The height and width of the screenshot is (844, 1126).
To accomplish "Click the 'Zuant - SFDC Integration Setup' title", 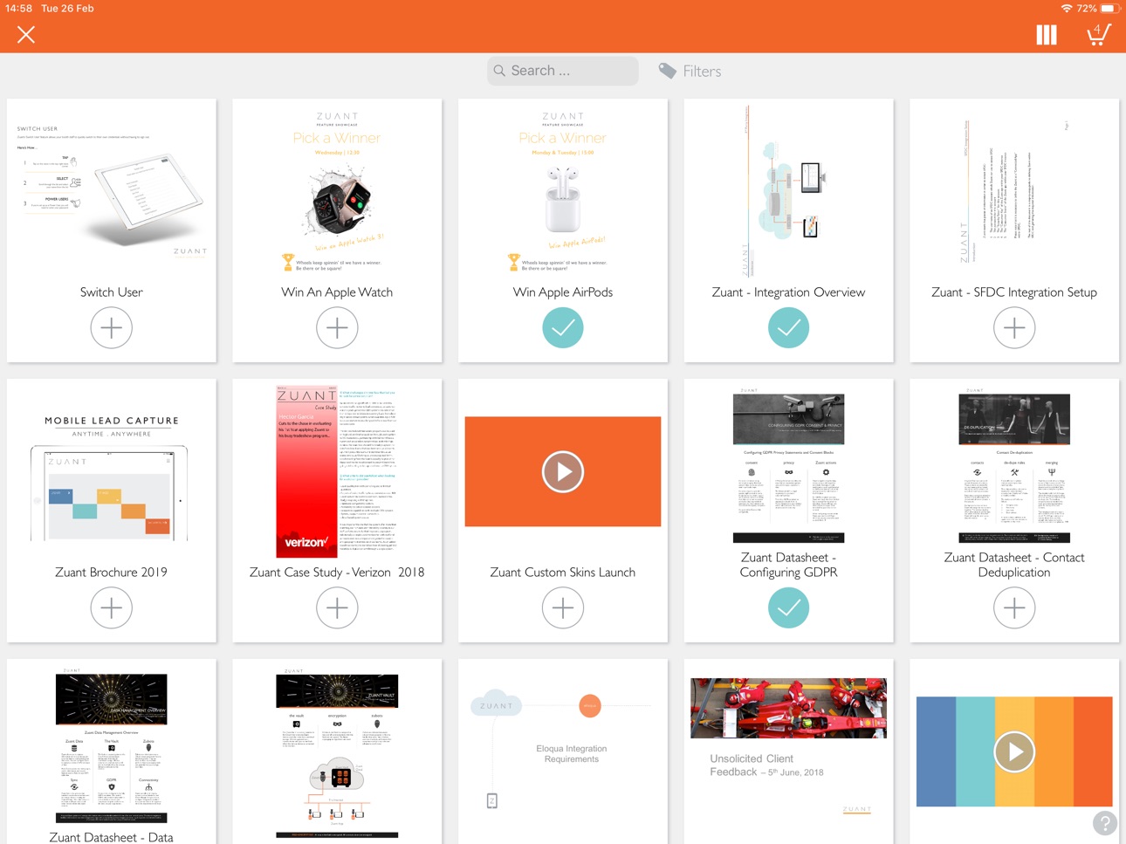I will coord(1014,292).
